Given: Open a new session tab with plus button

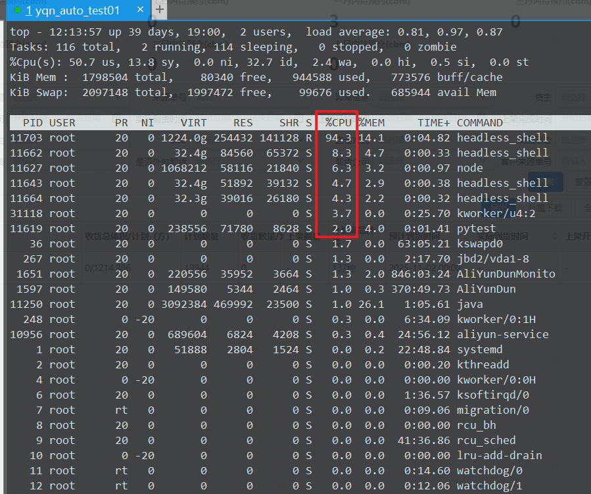Looking at the screenshot, I should click(x=160, y=9).
